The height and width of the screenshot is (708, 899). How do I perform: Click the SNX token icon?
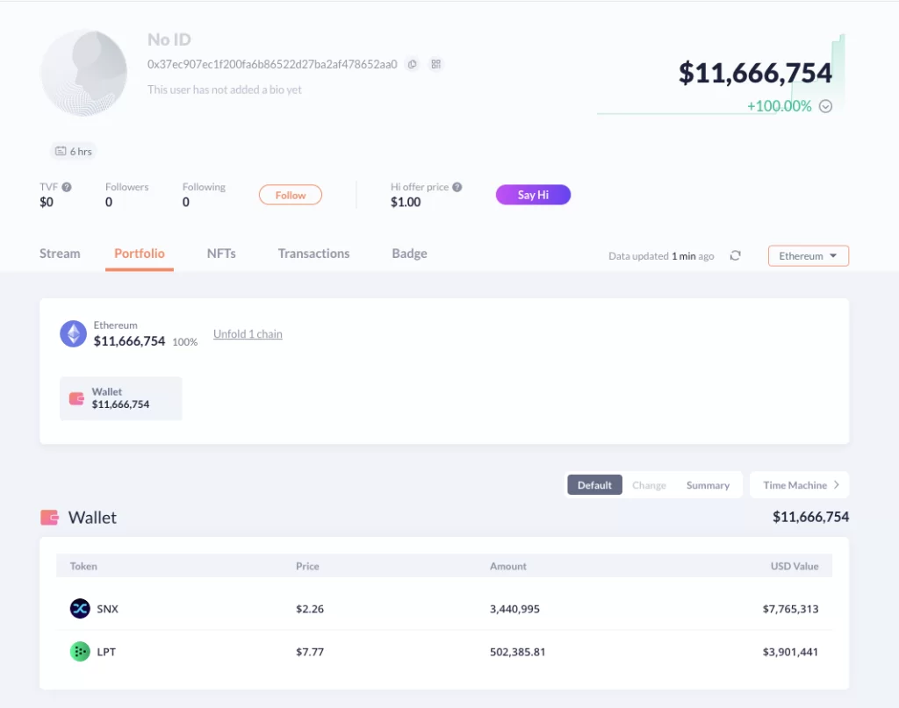click(80, 609)
